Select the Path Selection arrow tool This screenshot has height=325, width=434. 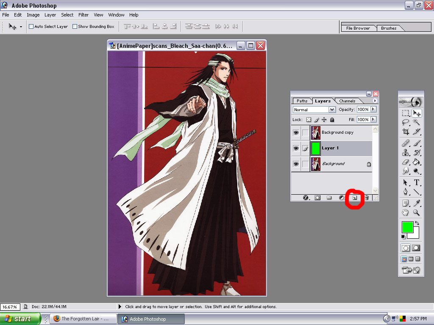click(406, 182)
